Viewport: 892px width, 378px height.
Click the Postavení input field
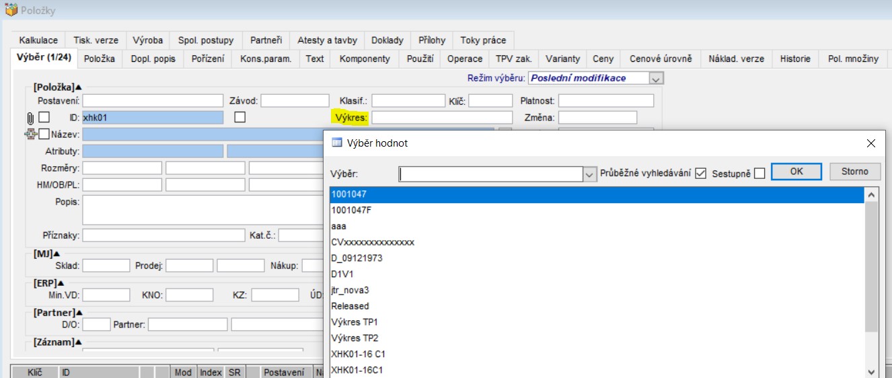coord(152,101)
